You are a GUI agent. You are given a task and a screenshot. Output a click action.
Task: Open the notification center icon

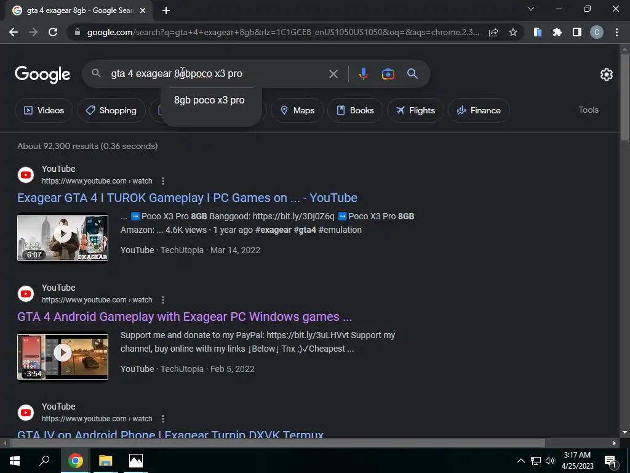610,462
